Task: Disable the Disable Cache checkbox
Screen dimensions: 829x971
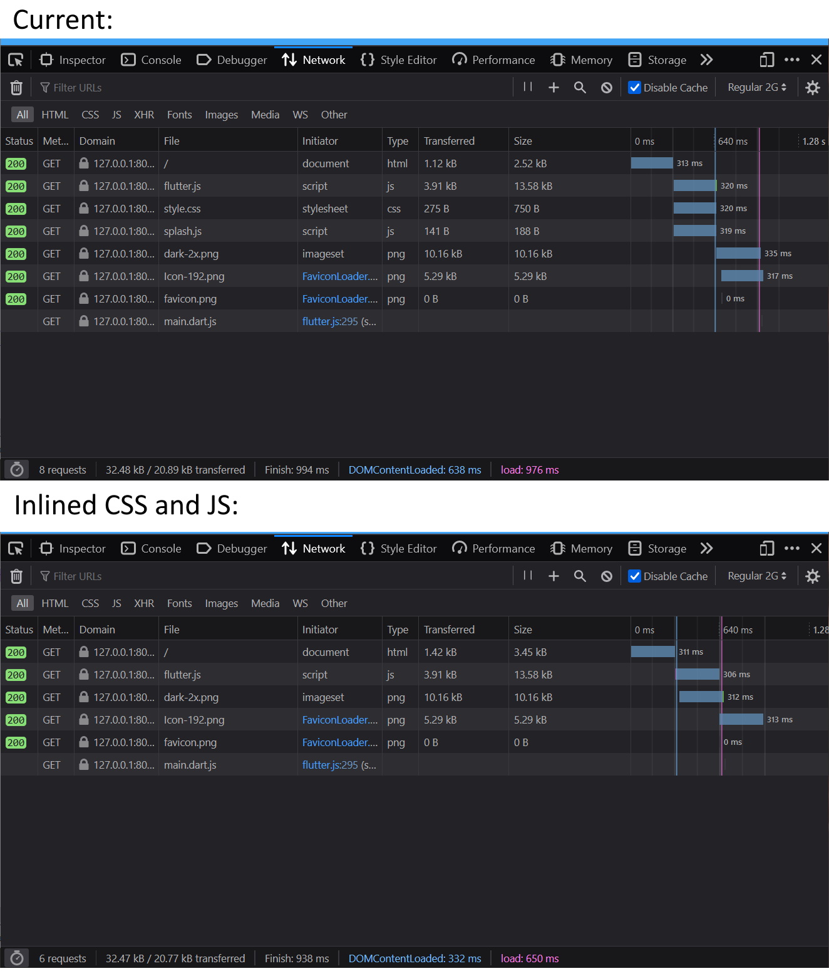Action: (x=634, y=87)
